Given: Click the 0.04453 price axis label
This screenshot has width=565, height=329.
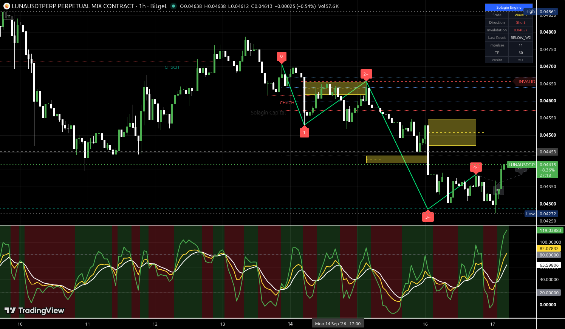Looking at the screenshot, I should tap(547, 152).
